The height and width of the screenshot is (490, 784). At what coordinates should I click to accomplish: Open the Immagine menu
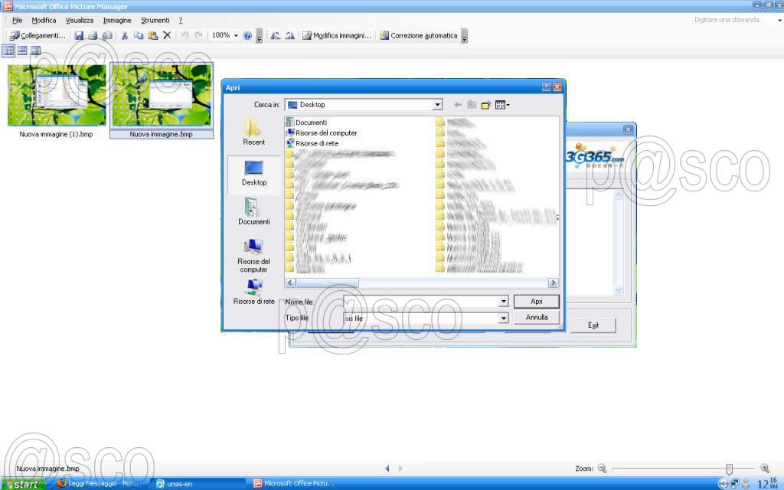pos(117,21)
